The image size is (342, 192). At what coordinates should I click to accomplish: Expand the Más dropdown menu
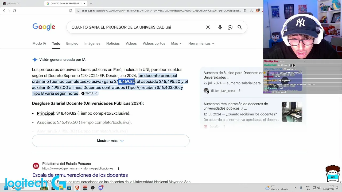pyautogui.click(x=176, y=43)
